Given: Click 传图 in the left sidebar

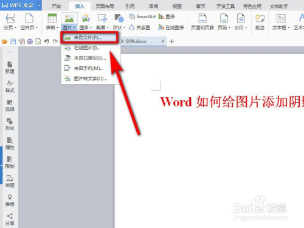Looking at the screenshot, I should (x=10, y=182).
